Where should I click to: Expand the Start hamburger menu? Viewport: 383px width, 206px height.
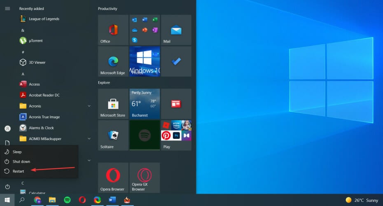[x=7, y=9]
